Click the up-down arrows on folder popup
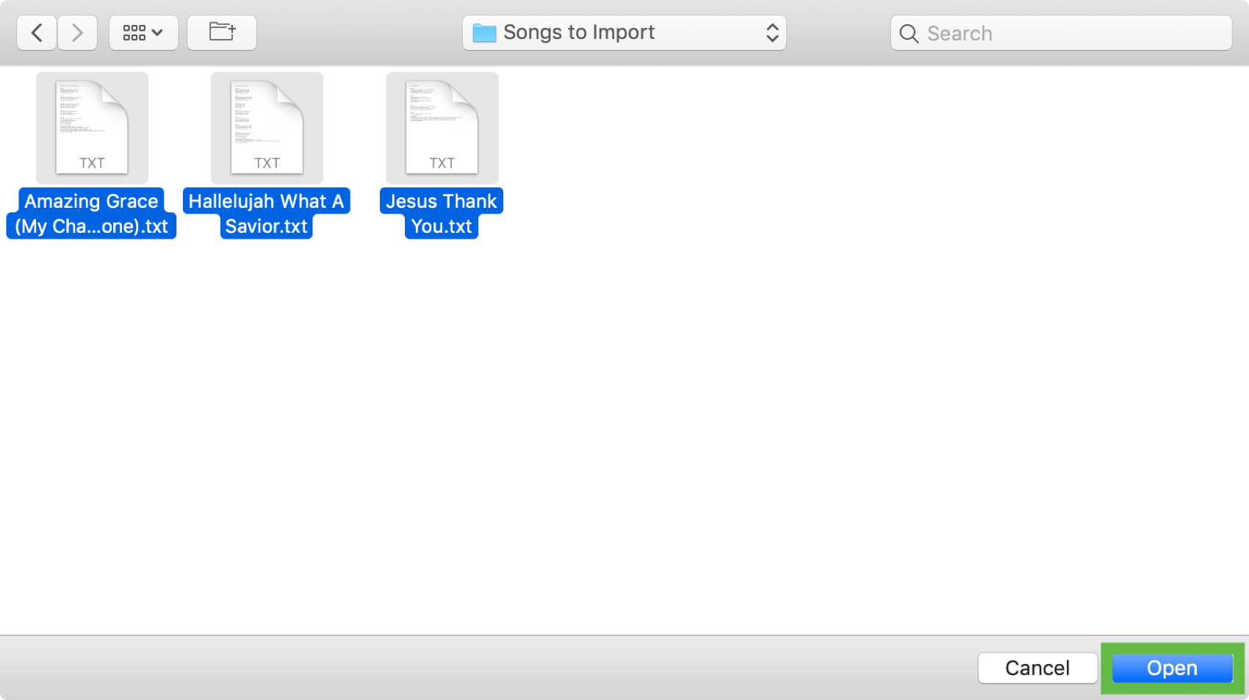 pyautogui.click(x=771, y=33)
